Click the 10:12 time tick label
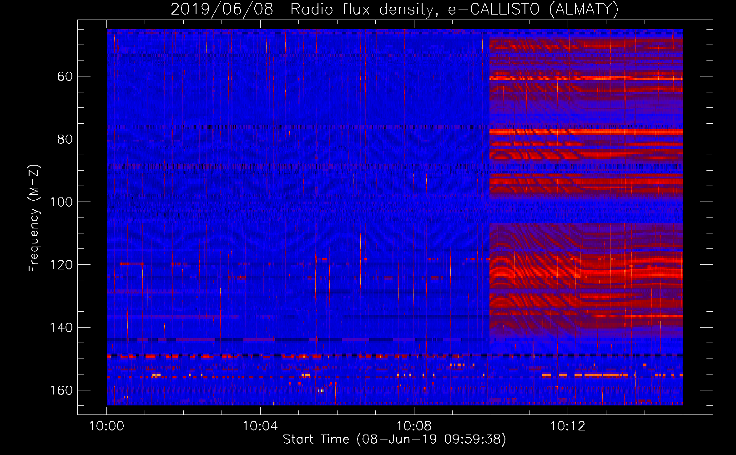Image resolution: width=736 pixels, height=455 pixels. 568,426
